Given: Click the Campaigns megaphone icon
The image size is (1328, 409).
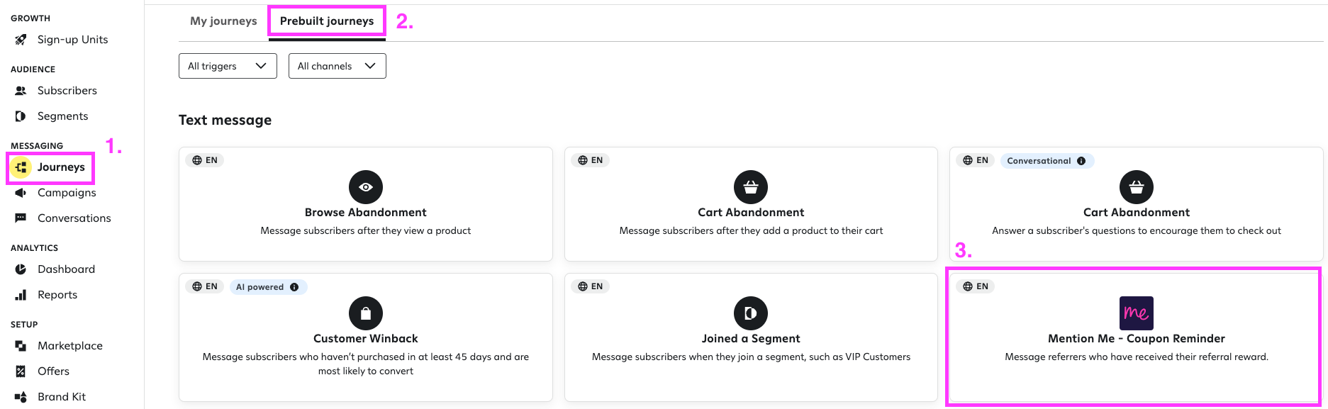Looking at the screenshot, I should click(21, 193).
